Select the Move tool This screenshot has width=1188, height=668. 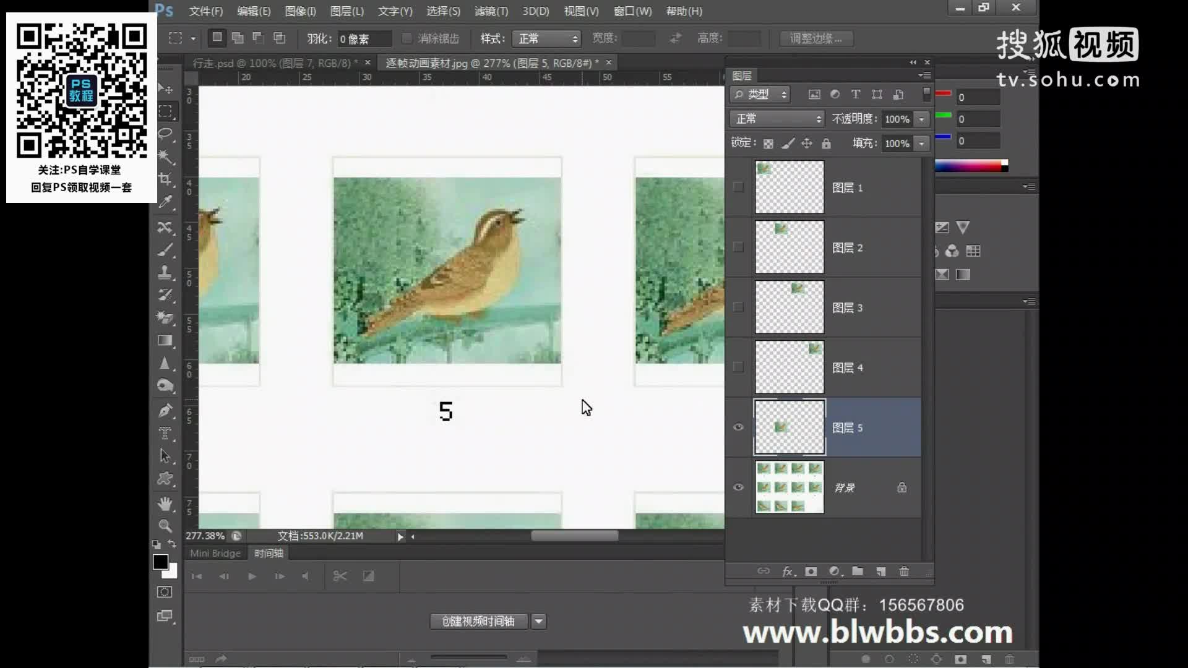165,88
